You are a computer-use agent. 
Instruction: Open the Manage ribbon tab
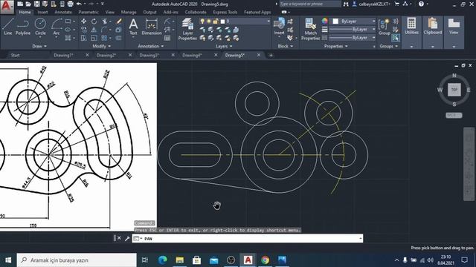click(129, 12)
